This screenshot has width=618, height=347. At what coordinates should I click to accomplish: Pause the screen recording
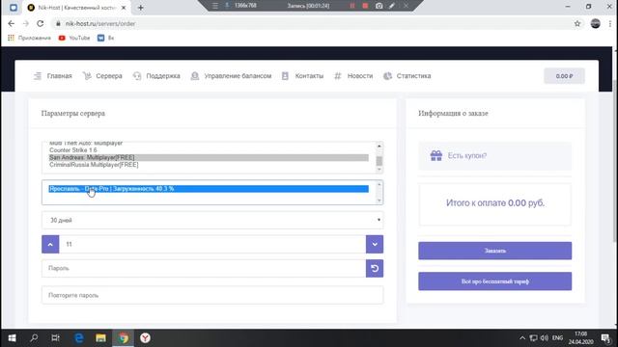pyautogui.click(x=352, y=6)
